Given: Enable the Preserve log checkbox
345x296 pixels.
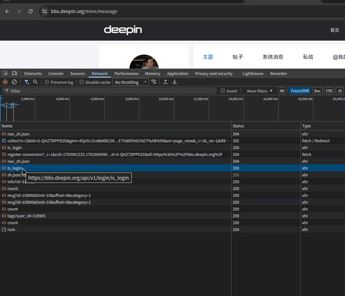Looking at the screenshot, I should [47, 82].
